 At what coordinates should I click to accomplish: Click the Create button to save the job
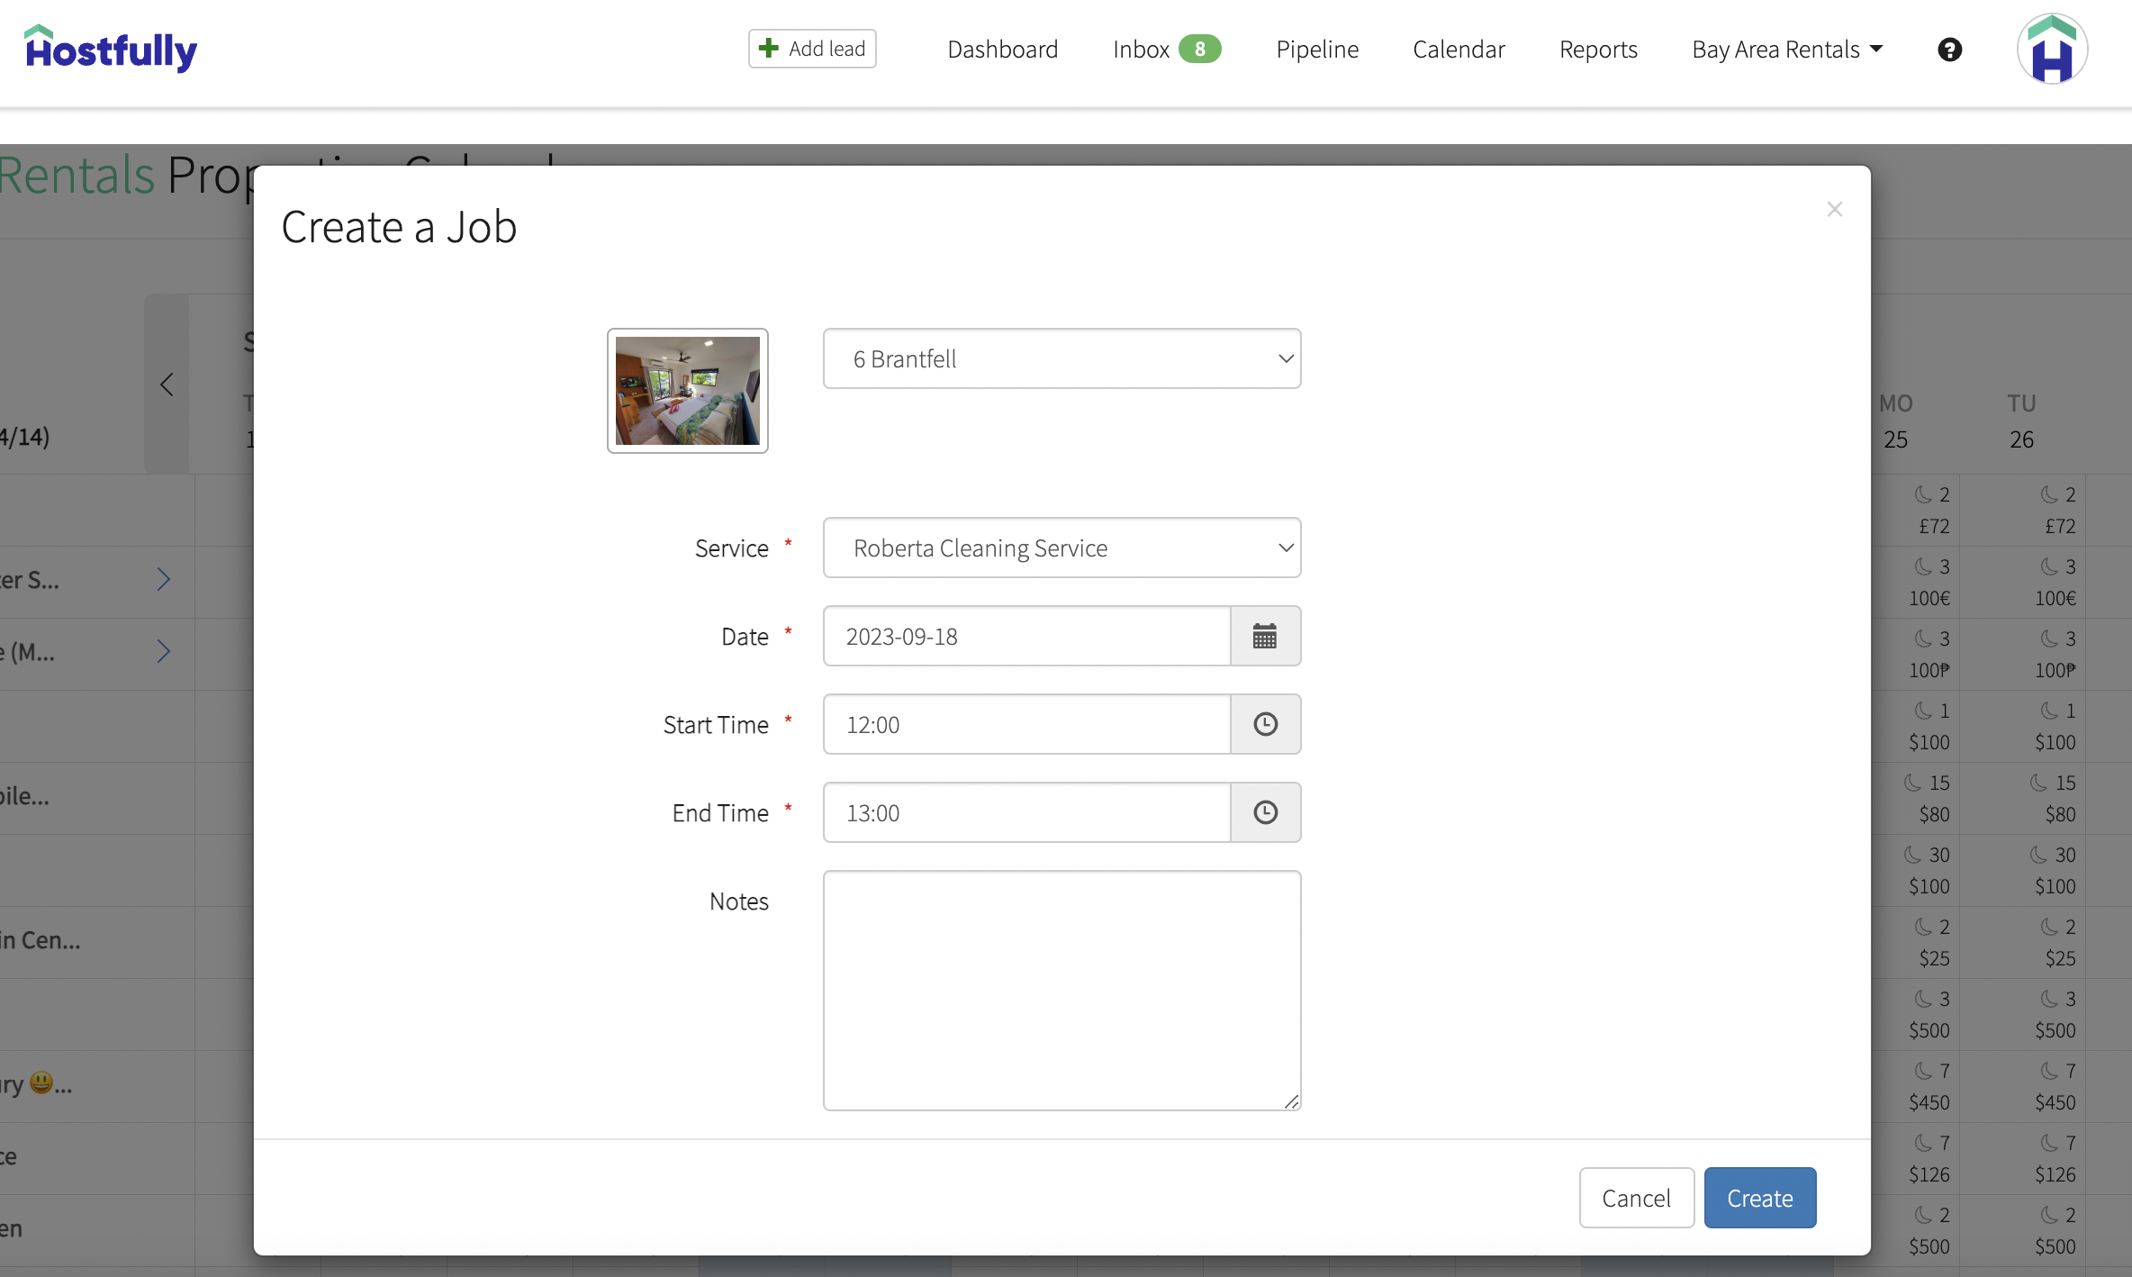click(1759, 1198)
